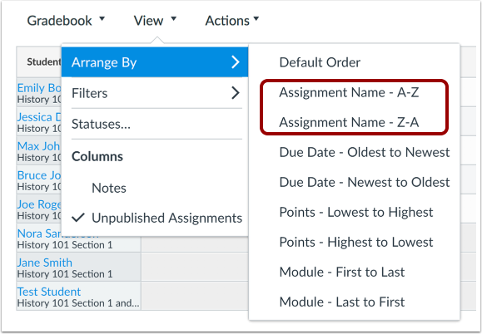The height and width of the screenshot is (334, 482).
Task: Open Jessica D student link
Action: pos(39,117)
